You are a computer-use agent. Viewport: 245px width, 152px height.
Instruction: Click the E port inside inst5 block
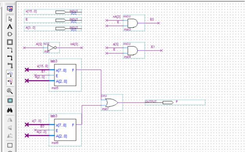tap(57, 76)
